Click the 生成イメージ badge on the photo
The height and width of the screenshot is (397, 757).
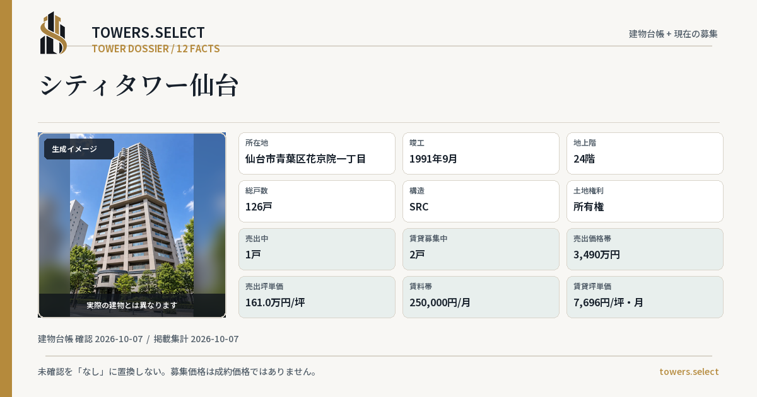[79, 149]
